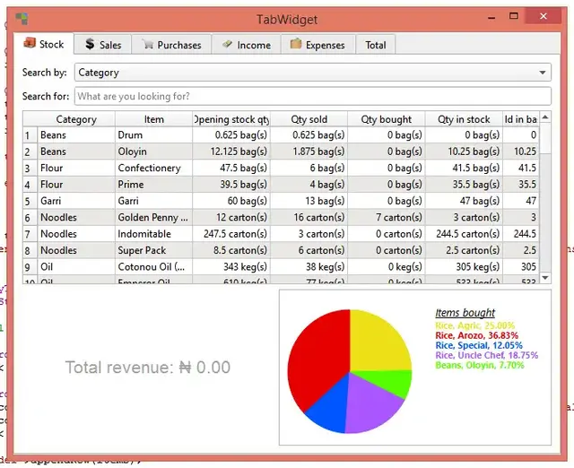
Task: Click the Expenses tab icon
Action: (x=296, y=45)
